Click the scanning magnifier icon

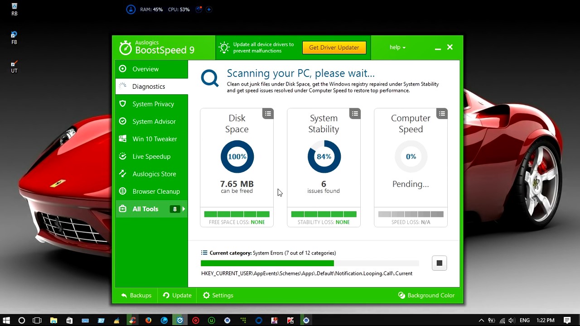click(210, 78)
